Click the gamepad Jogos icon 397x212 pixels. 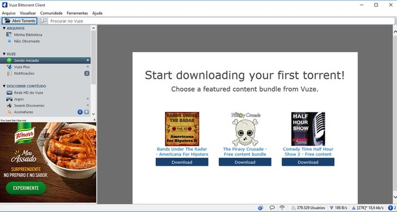(9, 99)
